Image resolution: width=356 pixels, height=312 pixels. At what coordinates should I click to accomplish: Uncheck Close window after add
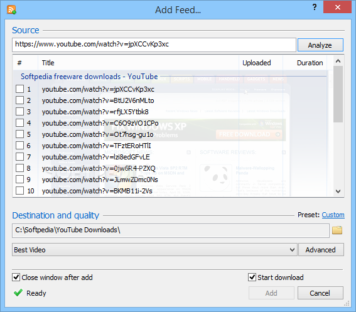[16, 277]
